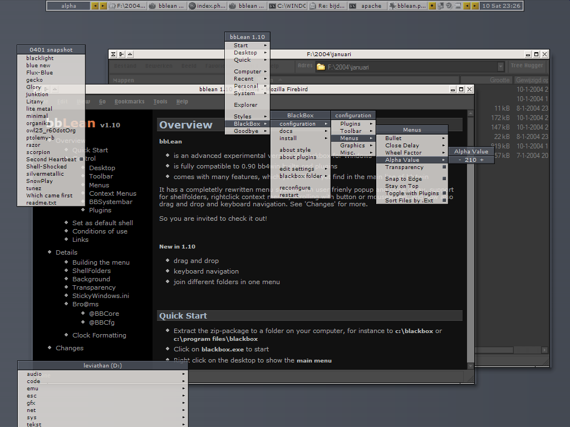Switch to F:\2004 folder task in toolbar
The height and width of the screenshot is (427, 570).
coord(127,6)
